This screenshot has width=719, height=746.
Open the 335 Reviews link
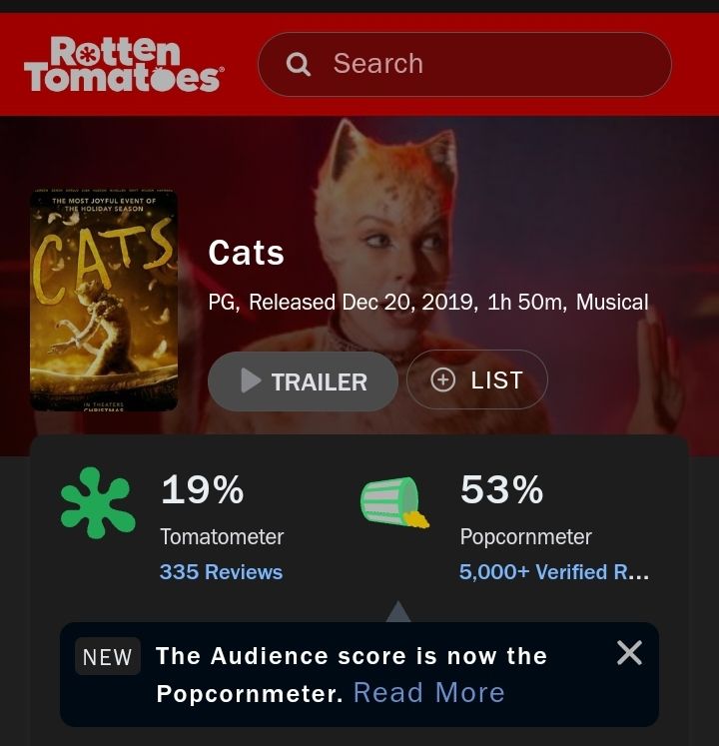point(222,572)
